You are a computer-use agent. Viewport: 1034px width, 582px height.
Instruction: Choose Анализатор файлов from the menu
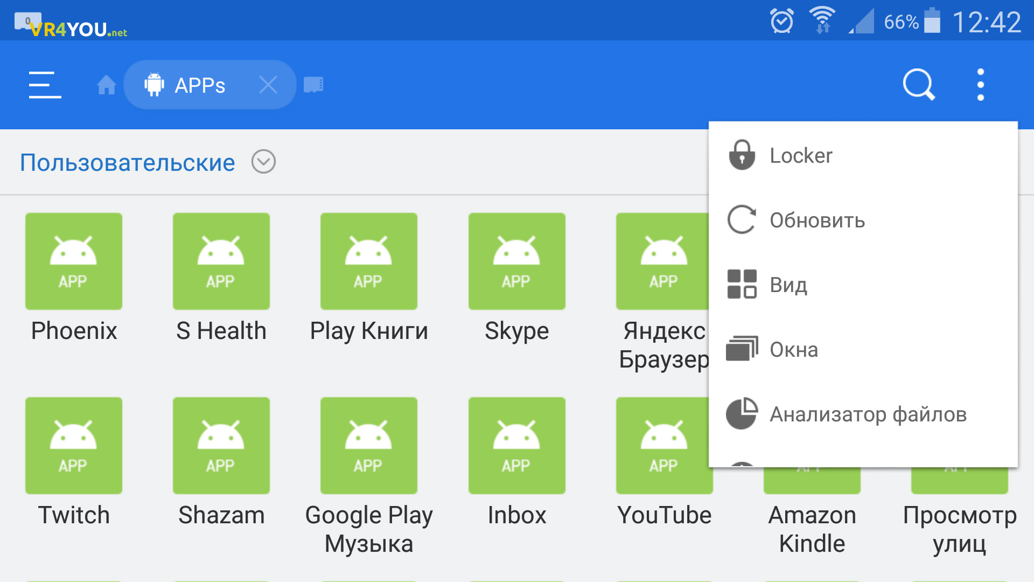click(x=863, y=414)
